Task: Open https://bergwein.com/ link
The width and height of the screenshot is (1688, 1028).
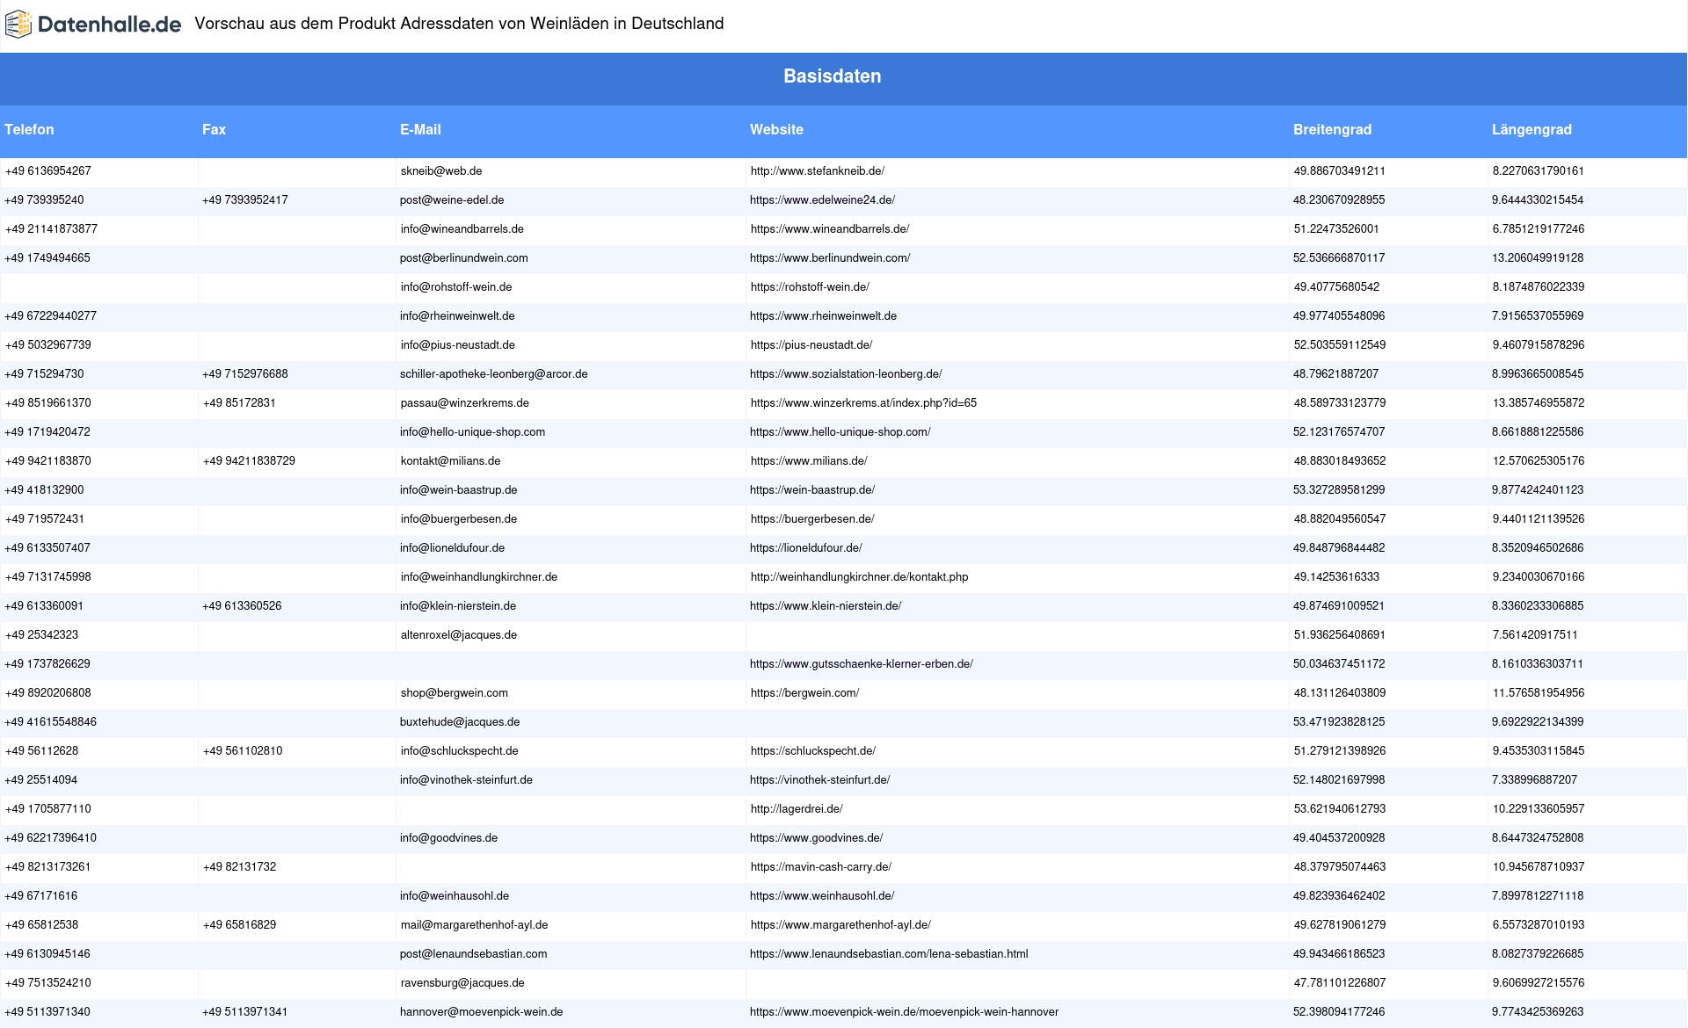Action: [x=804, y=693]
